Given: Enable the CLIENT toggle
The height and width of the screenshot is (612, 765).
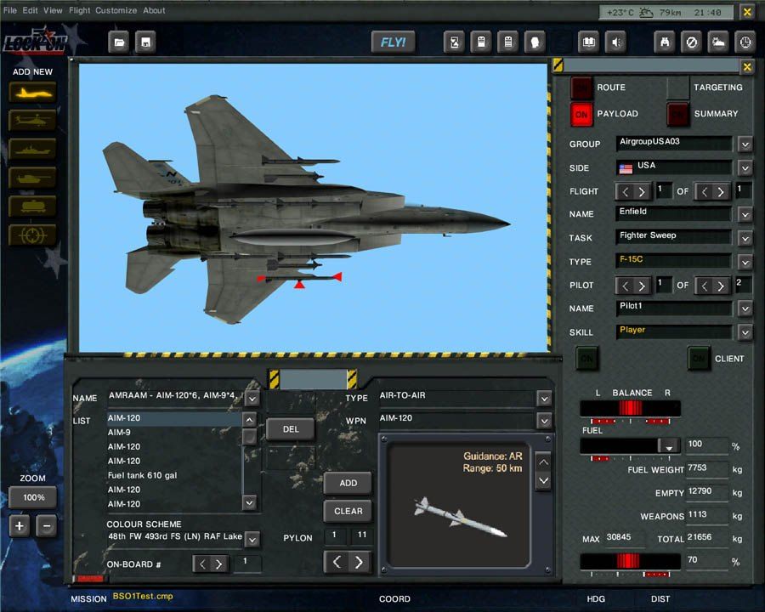Looking at the screenshot, I should (697, 358).
